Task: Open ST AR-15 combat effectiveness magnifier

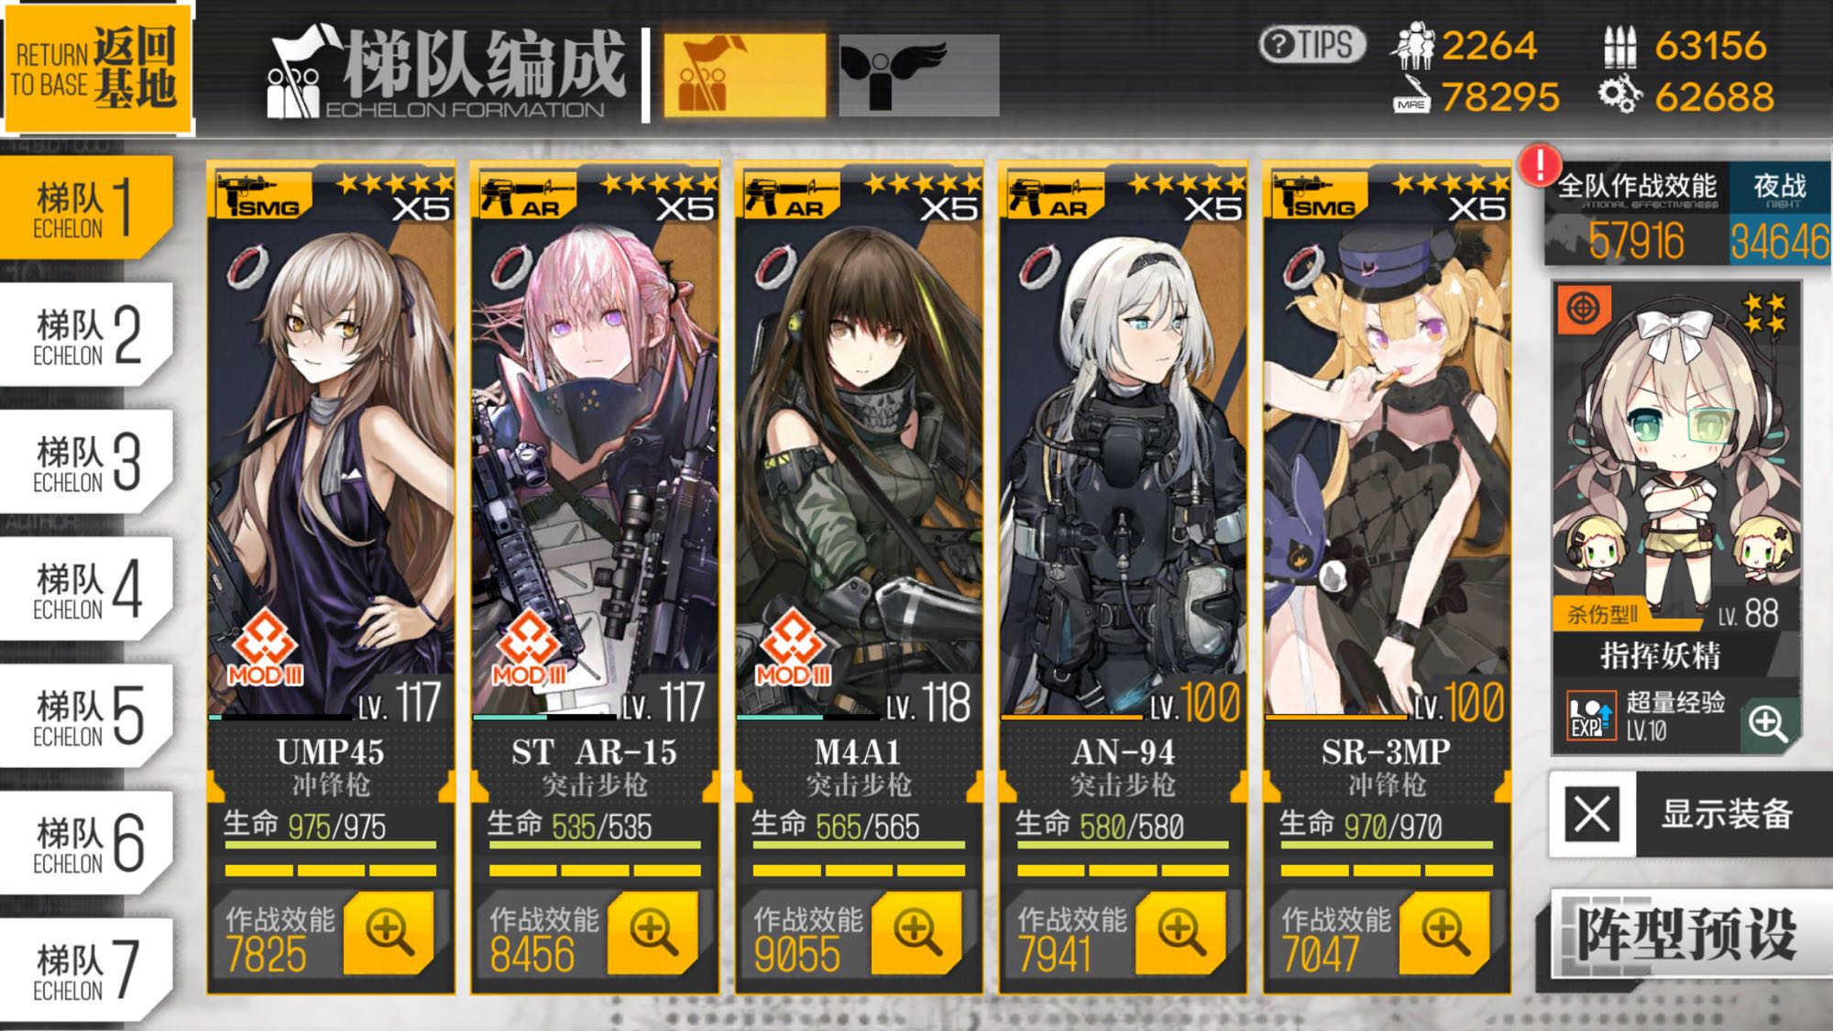Action: point(653,932)
